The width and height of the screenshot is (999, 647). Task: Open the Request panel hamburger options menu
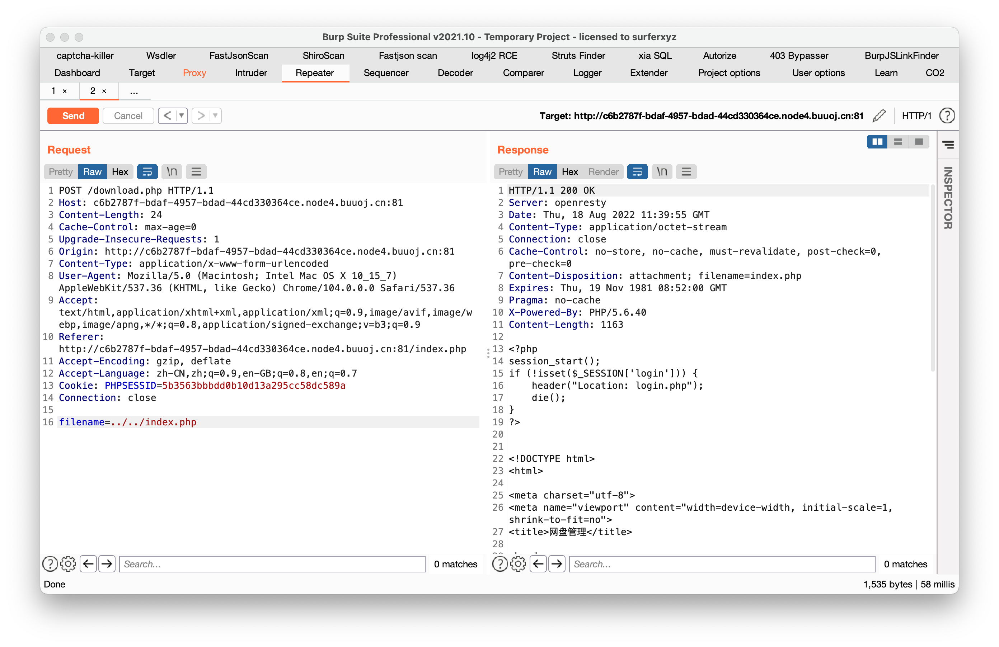196,171
